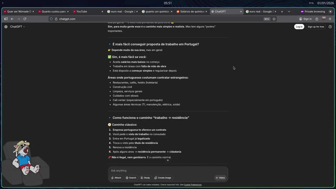Click Algumas áreas técnicas item
Viewport: 336px width, 189px height.
[146, 104]
